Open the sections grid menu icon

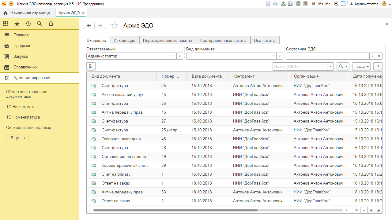[x=6, y=24]
